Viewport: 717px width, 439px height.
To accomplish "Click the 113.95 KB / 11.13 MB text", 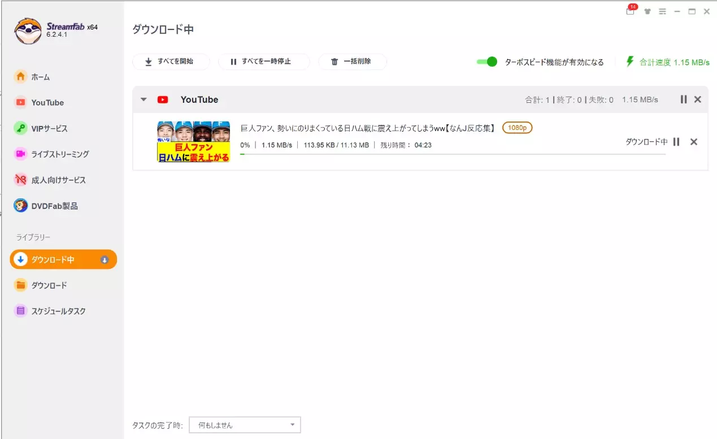I will click(336, 145).
